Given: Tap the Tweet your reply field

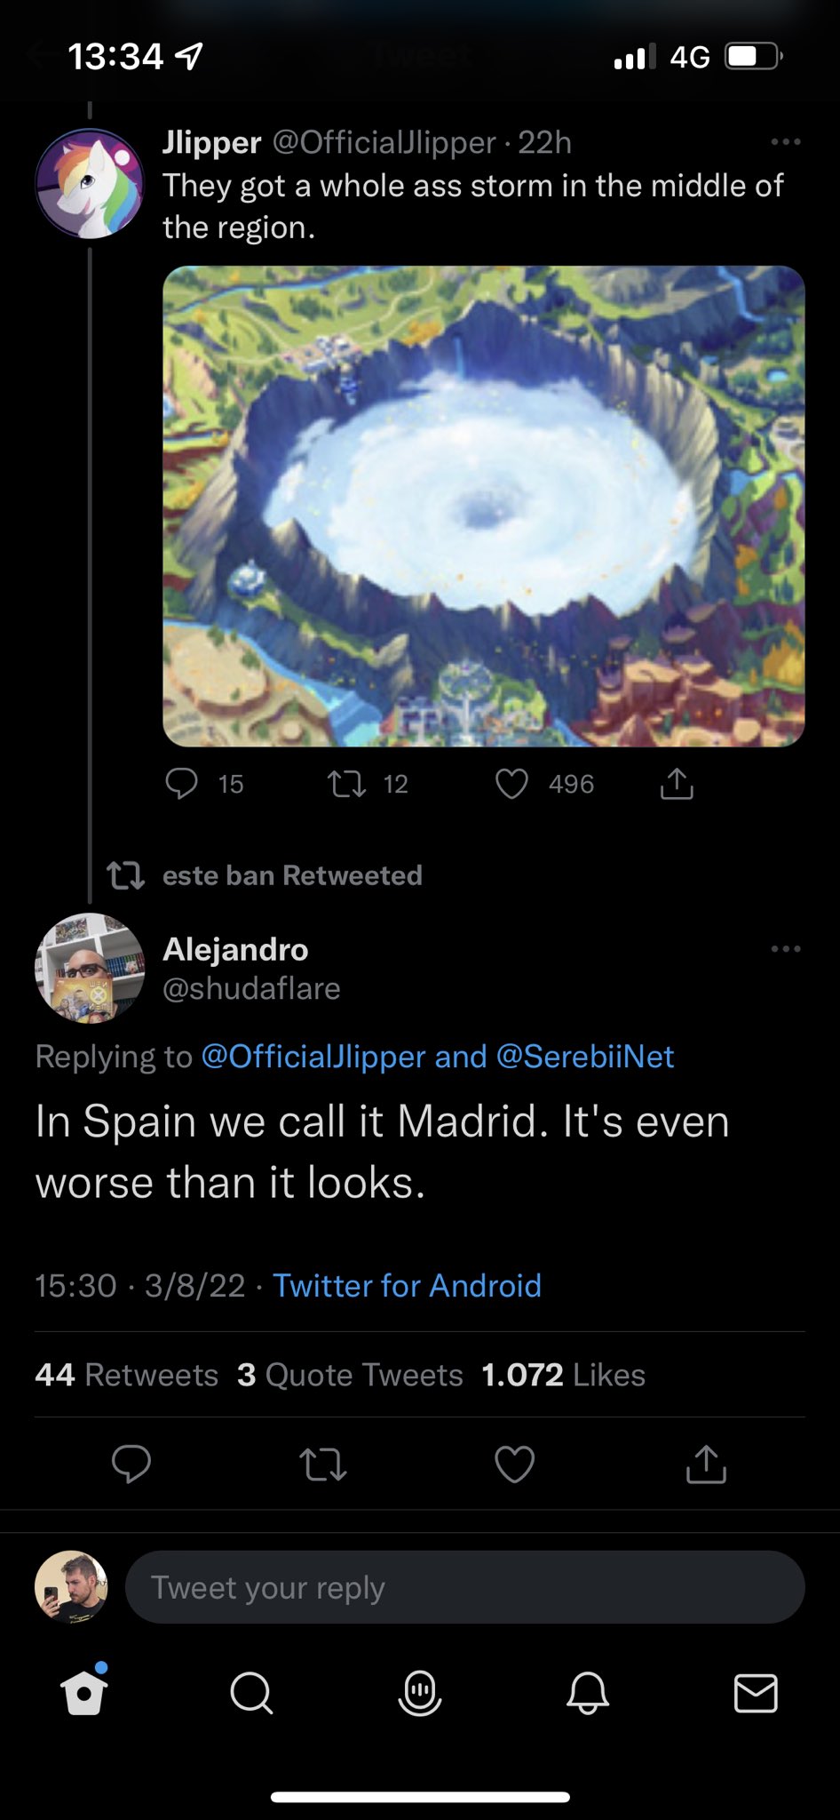Looking at the screenshot, I should [464, 1587].
